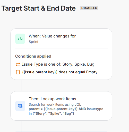Select the Then: Lookup work items action title

[x=52, y=99]
